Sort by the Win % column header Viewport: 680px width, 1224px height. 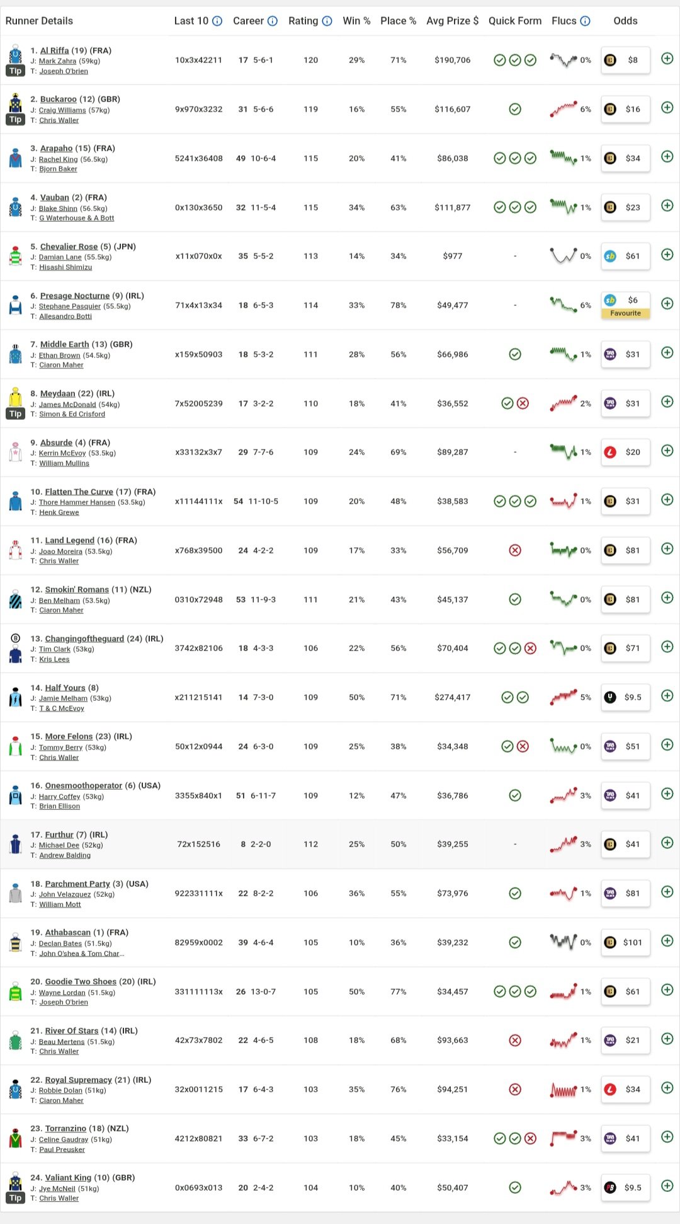(x=356, y=21)
